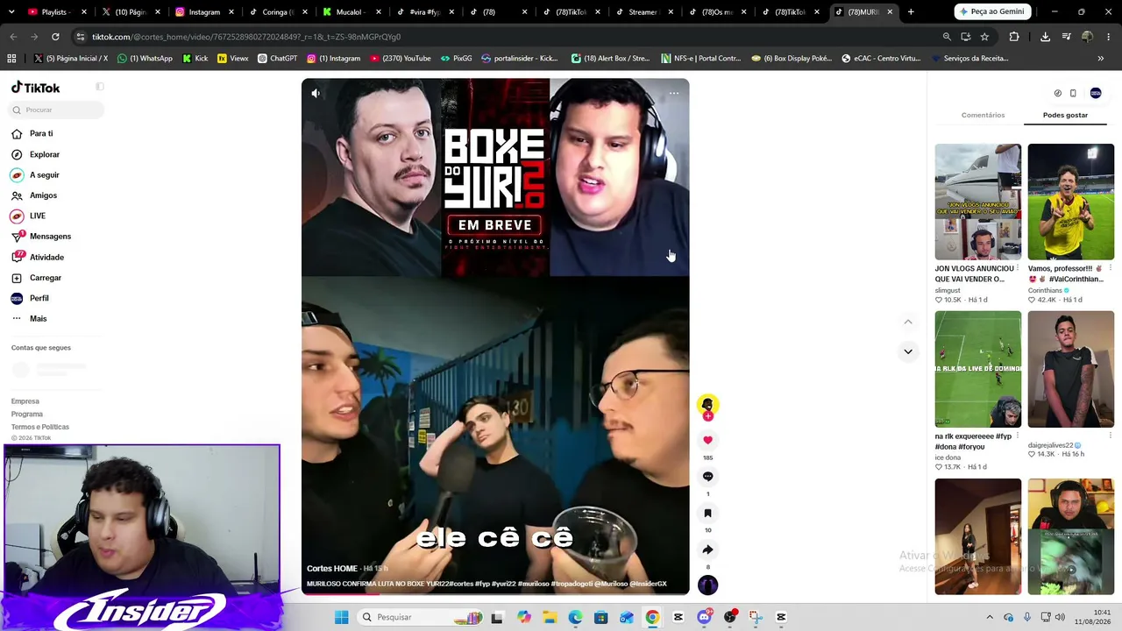Image resolution: width=1122 pixels, height=631 pixels.
Task: Open the spinning sound disc of the video
Action: pos(707,585)
